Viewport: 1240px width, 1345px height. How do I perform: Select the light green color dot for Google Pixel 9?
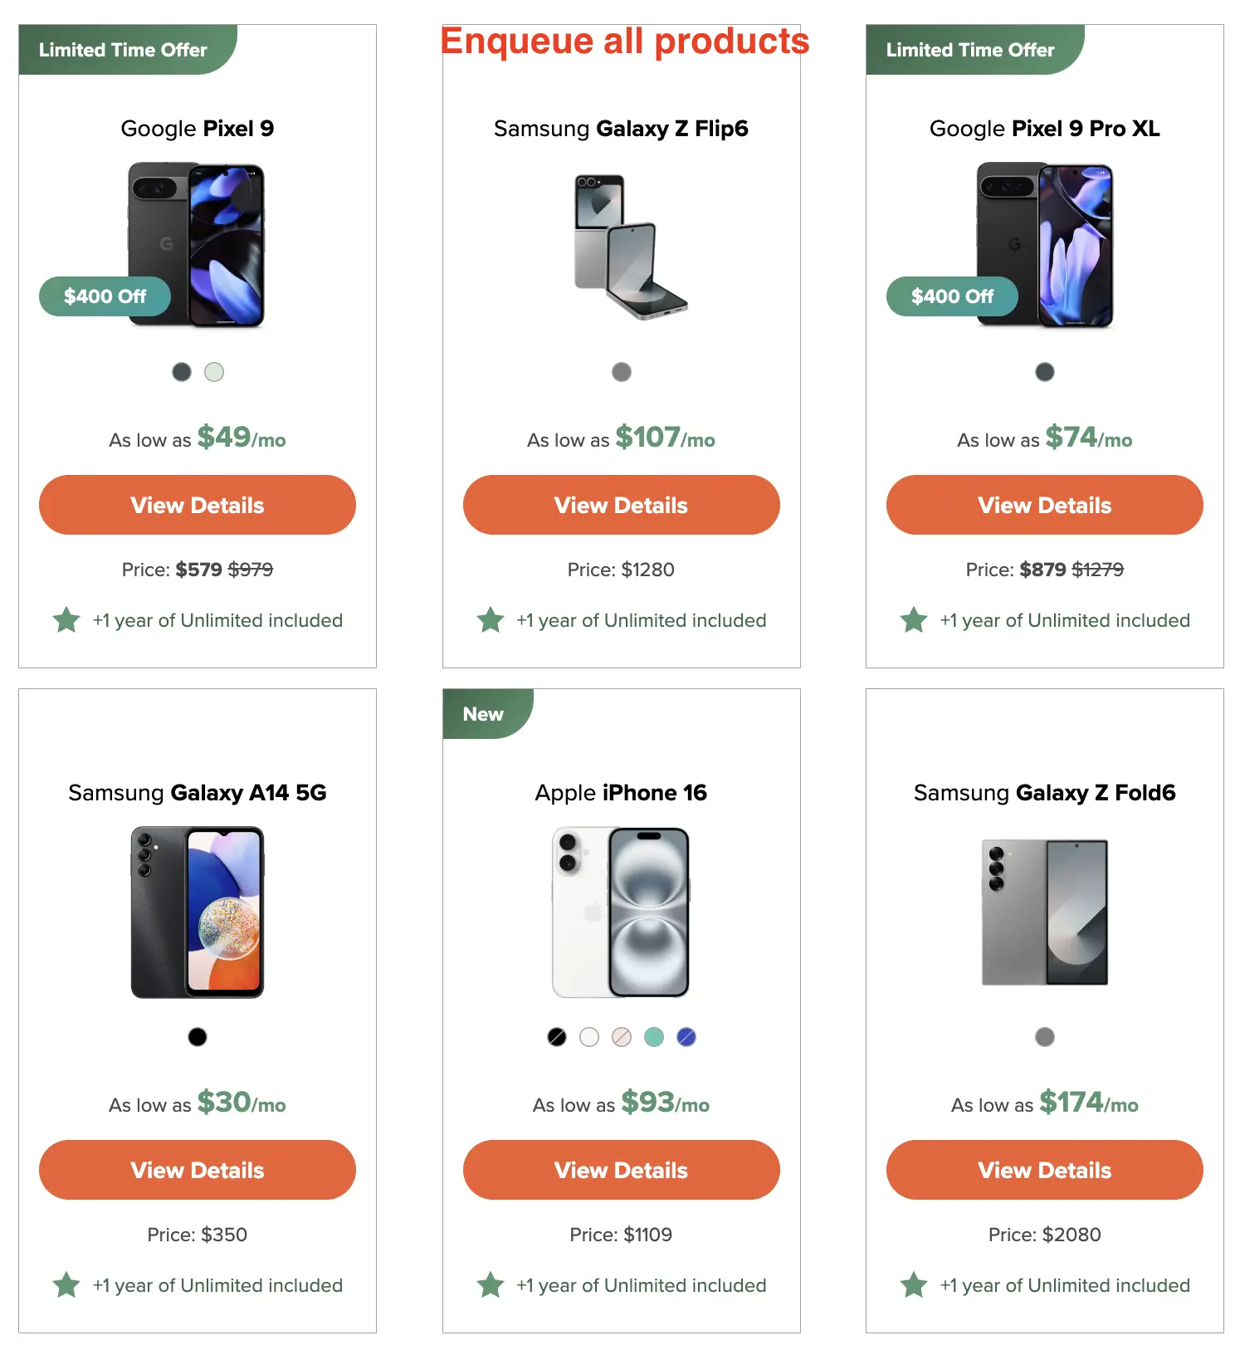point(214,372)
